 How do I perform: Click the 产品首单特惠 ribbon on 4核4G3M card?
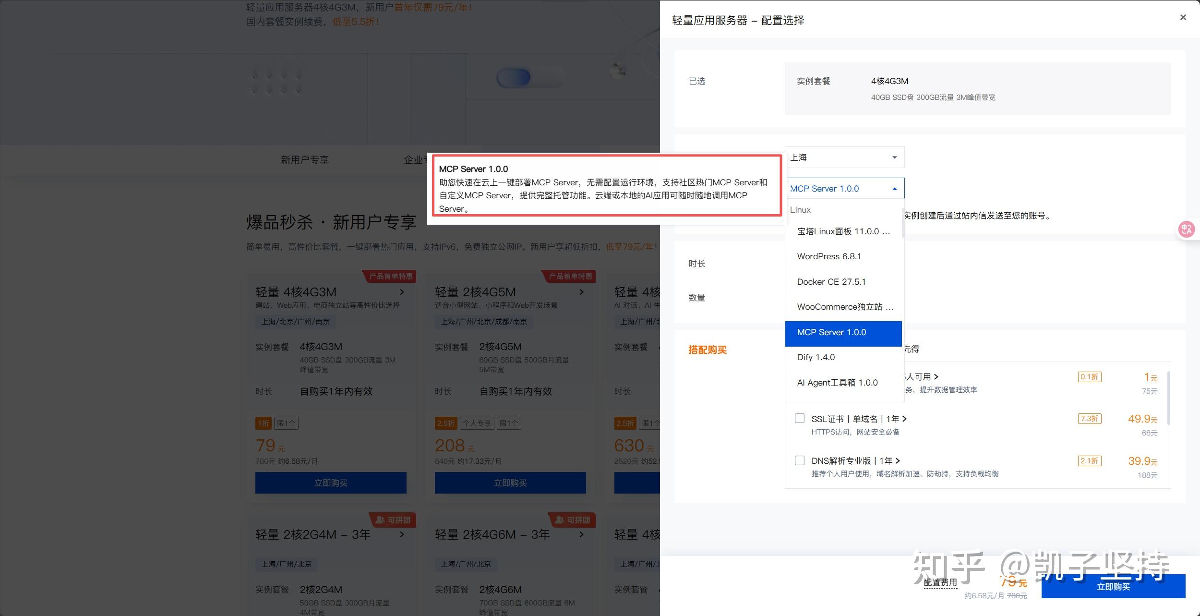pyautogui.click(x=389, y=276)
